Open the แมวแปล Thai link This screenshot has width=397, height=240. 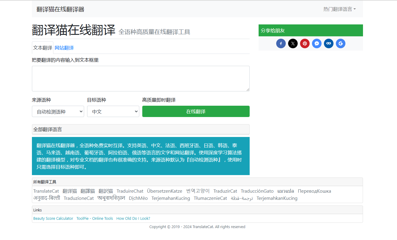pyautogui.click(x=286, y=191)
